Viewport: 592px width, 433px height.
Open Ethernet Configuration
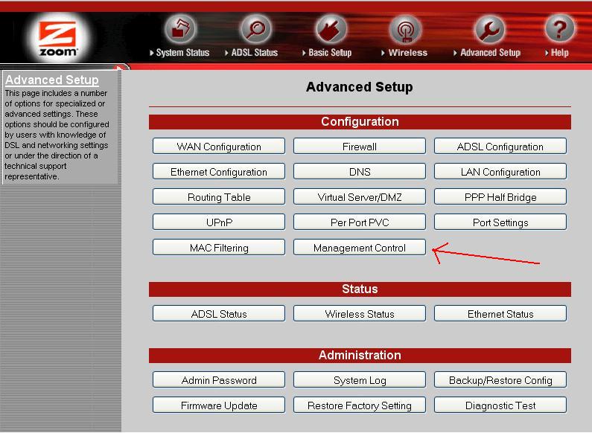click(219, 172)
